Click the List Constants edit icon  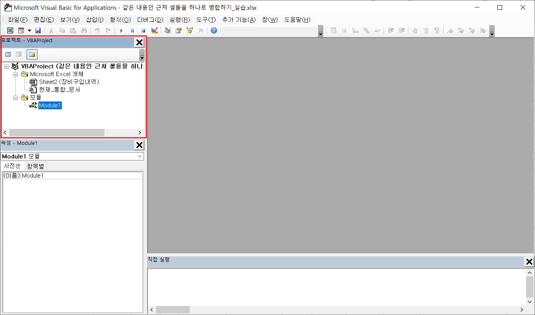click(x=345, y=30)
